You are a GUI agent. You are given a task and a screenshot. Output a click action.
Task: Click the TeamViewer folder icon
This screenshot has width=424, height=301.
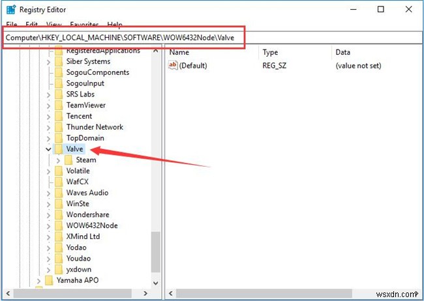59,106
